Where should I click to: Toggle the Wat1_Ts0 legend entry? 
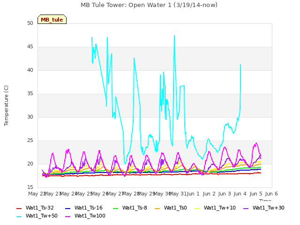[x=171, y=208]
